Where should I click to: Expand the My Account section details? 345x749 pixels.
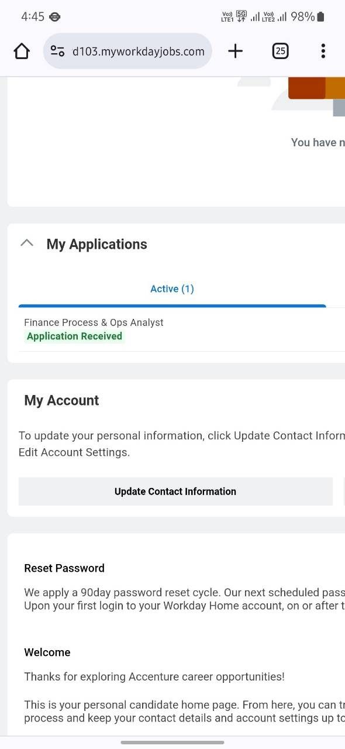click(x=61, y=400)
